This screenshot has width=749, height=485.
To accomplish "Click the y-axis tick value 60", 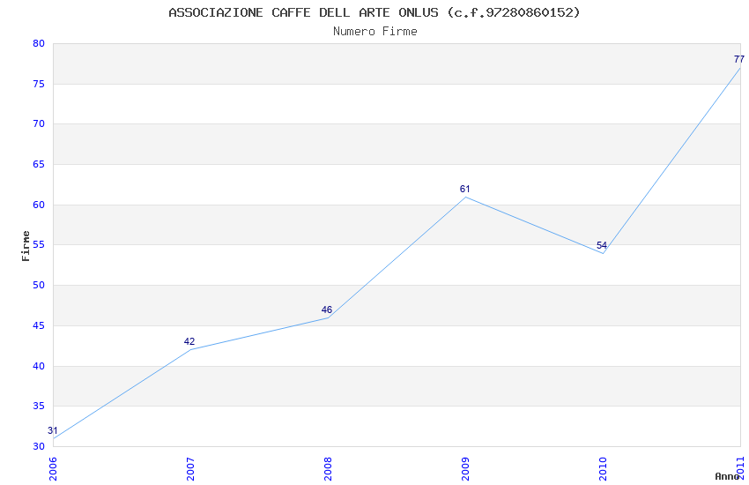I will [39, 205].
